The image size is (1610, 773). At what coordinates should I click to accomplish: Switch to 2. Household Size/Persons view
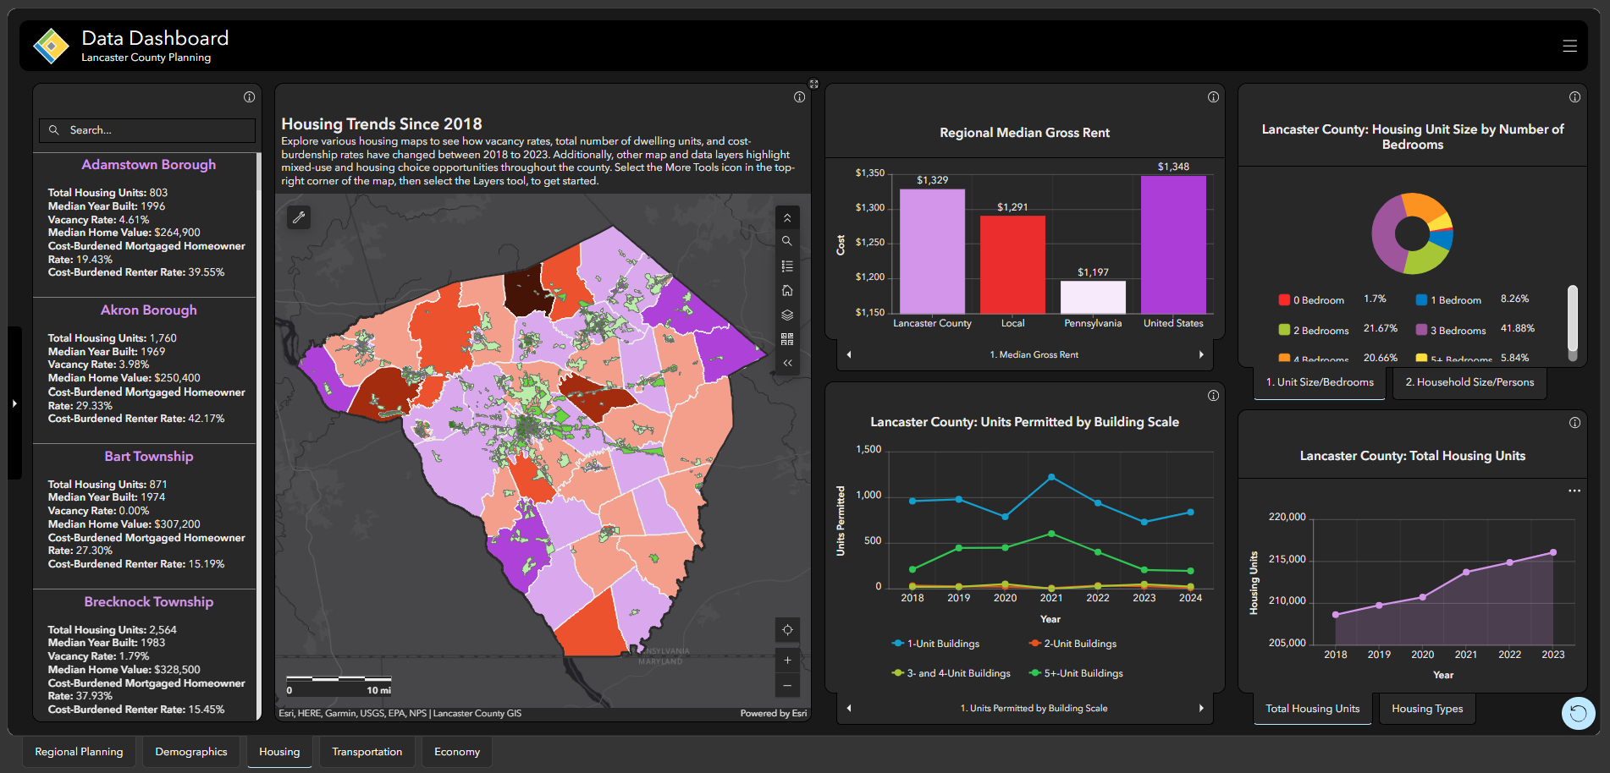[1469, 382]
